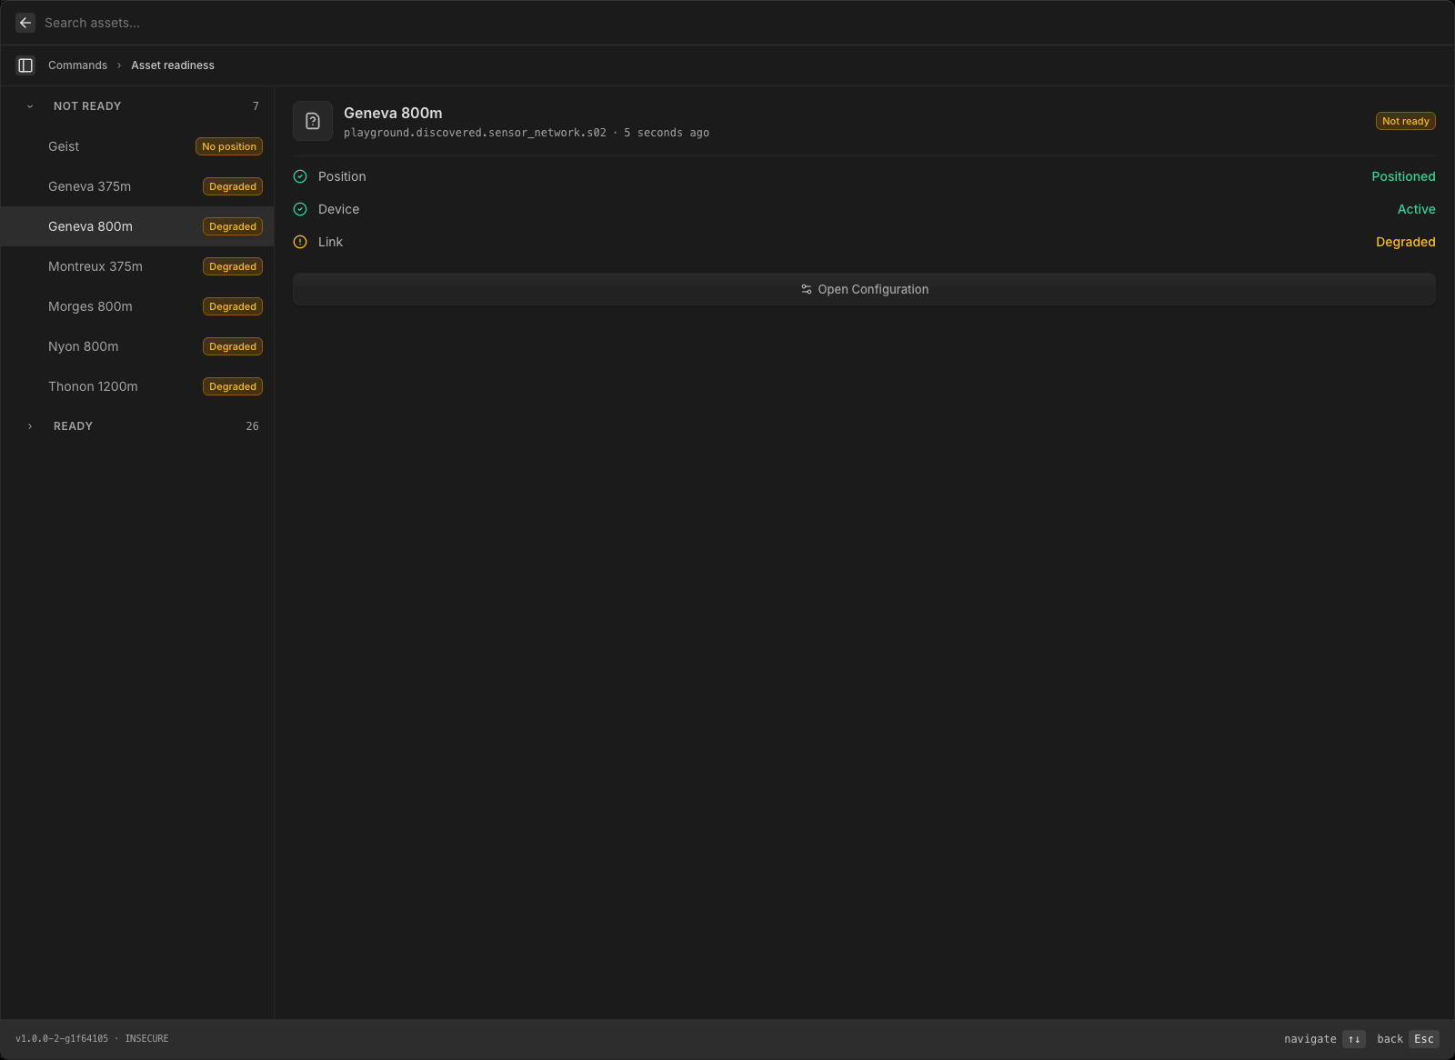Click the Link warning status icon

point(300,242)
